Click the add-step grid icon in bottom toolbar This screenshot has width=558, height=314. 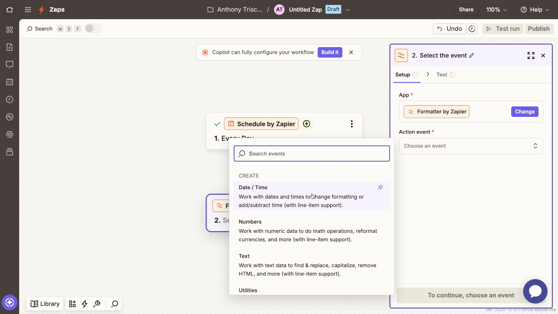(x=72, y=304)
